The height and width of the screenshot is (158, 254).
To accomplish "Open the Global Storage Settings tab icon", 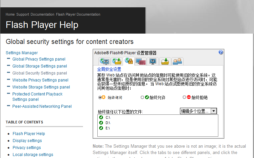I will point(117,61).
